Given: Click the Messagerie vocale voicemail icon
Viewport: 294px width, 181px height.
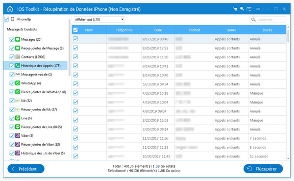Looking at the screenshot, I should pyautogui.click(x=18, y=75).
